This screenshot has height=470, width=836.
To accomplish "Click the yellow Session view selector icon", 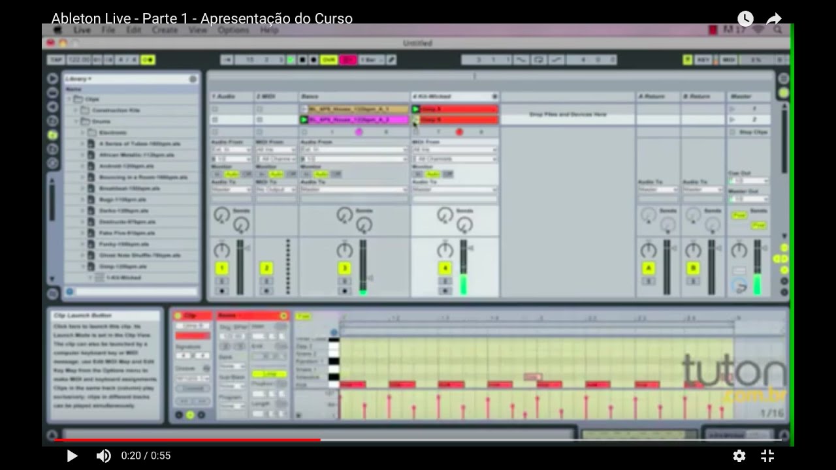I will pos(783,93).
